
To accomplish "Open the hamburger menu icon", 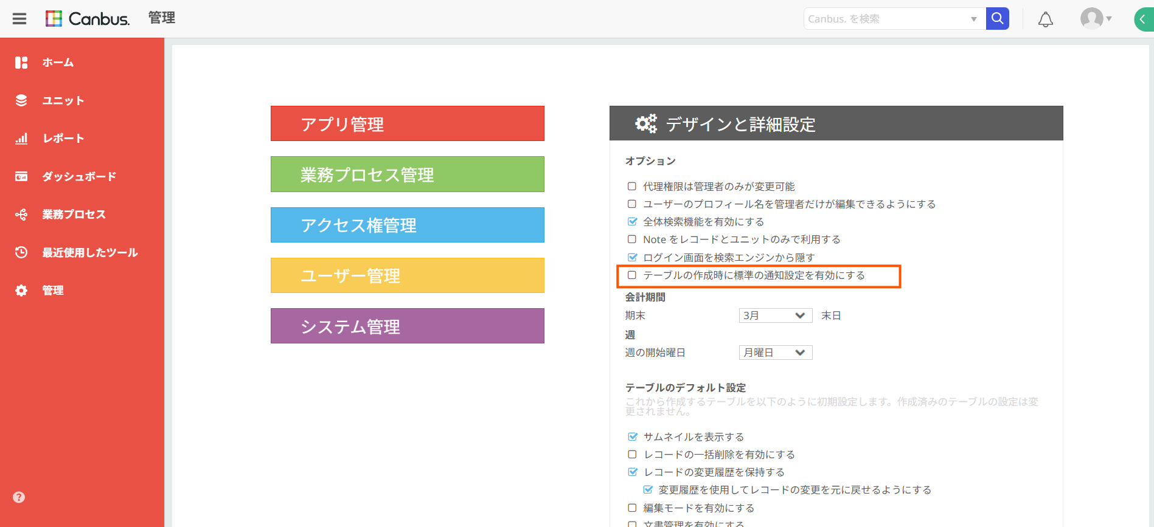I will [19, 19].
